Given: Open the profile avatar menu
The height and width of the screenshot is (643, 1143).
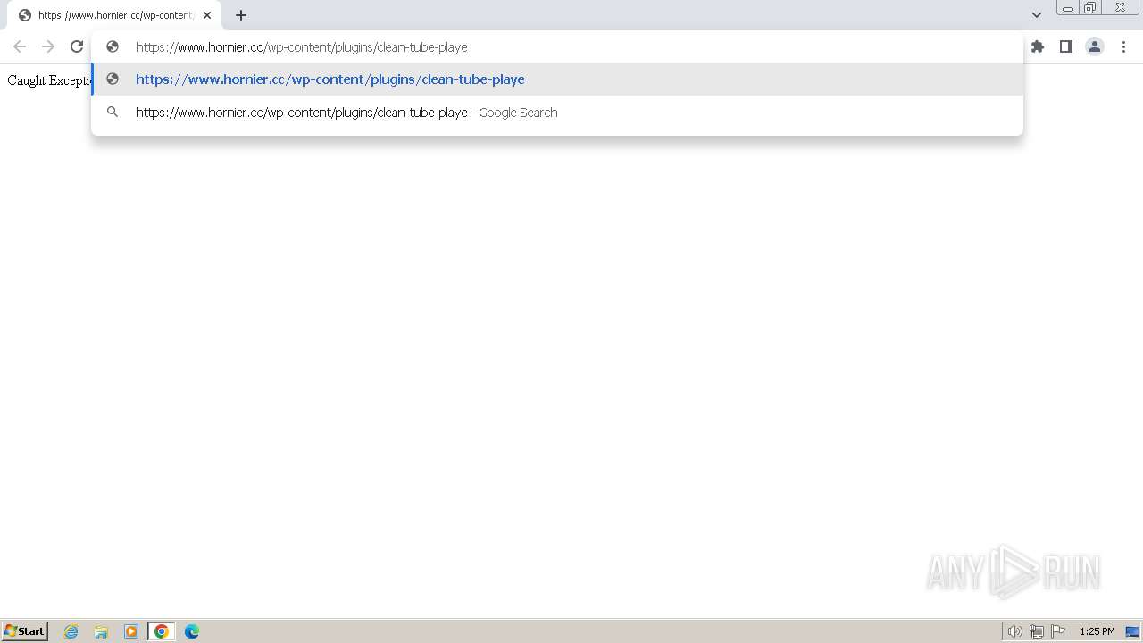Looking at the screenshot, I should [x=1095, y=46].
